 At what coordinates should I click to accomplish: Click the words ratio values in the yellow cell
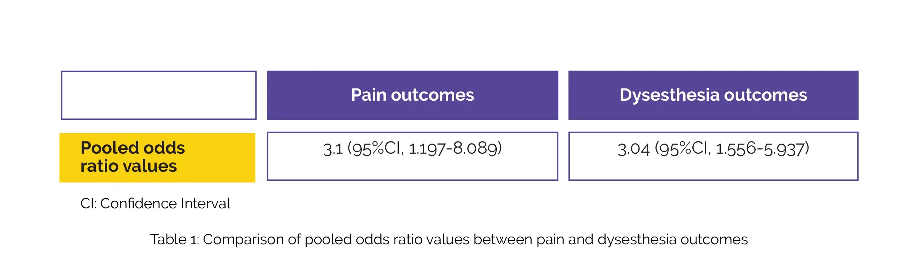point(129,166)
